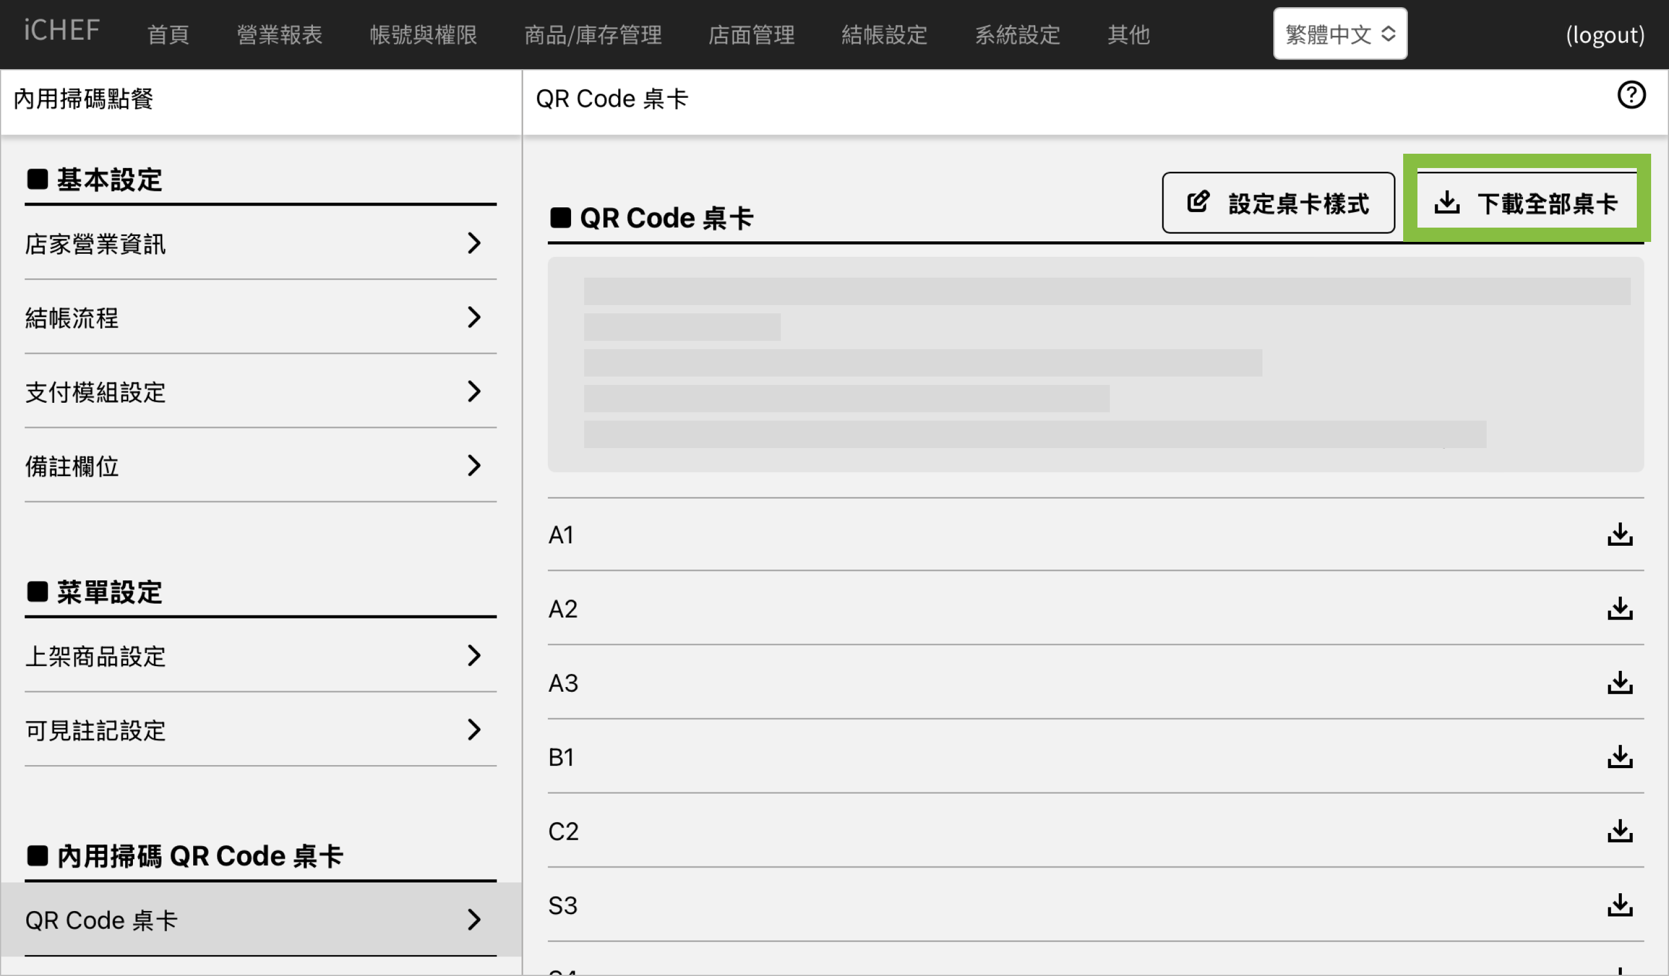Download the S3 table card

[x=1620, y=905]
